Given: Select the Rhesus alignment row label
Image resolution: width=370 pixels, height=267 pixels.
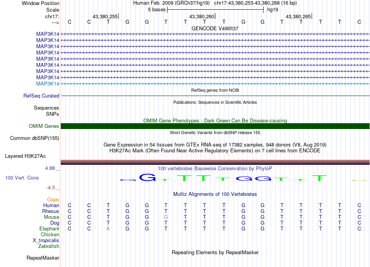Looking at the screenshot, I should click(51, 211).
